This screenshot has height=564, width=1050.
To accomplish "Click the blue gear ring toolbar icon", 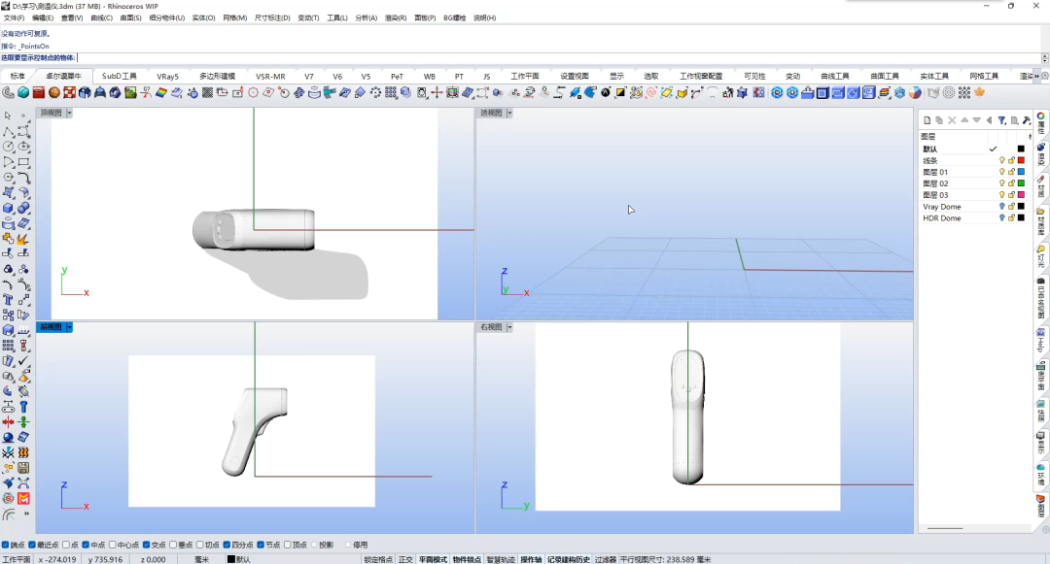I will (x=777, y=93).
